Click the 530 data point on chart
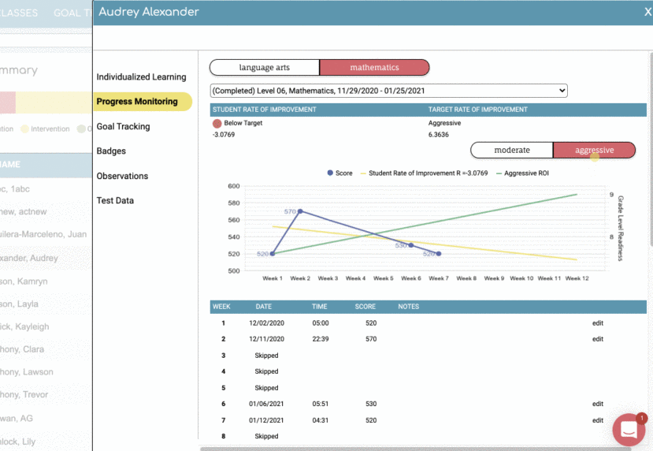 (x=411, y=245)
